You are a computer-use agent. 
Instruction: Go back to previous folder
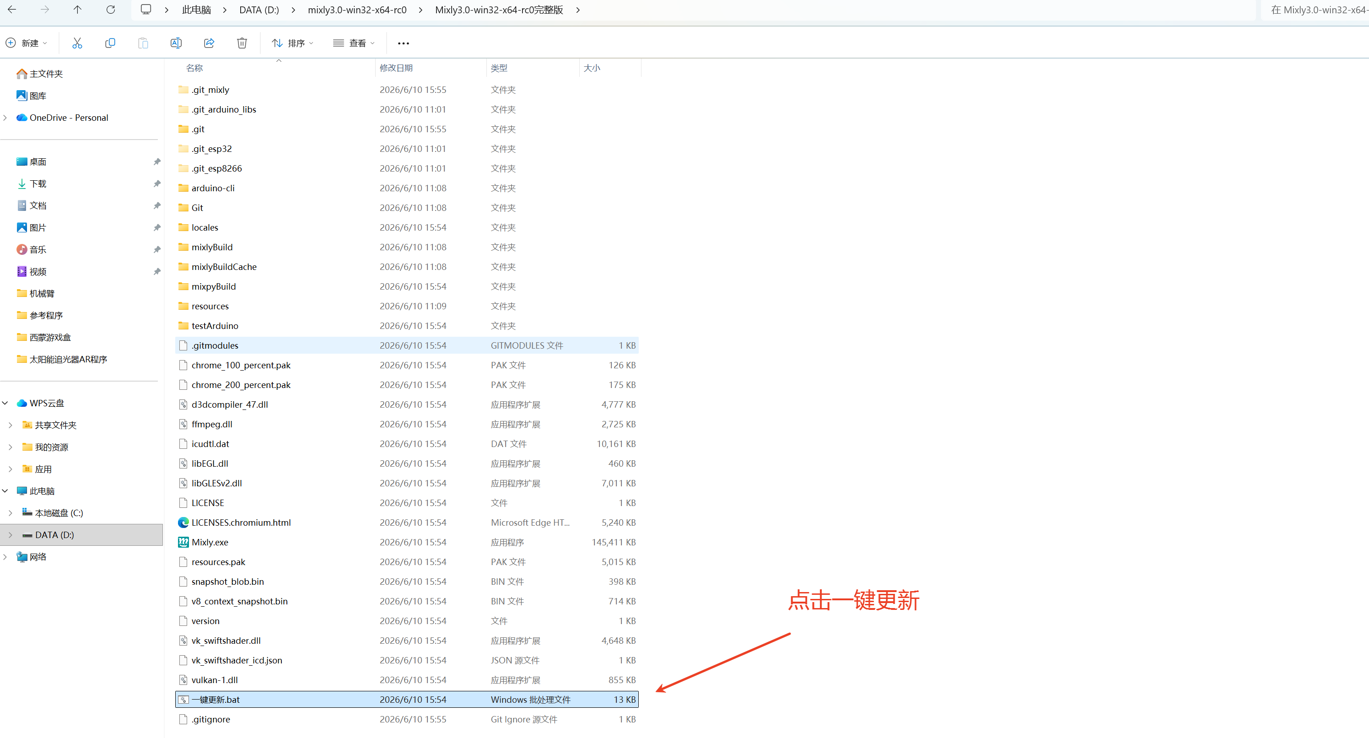12,10
